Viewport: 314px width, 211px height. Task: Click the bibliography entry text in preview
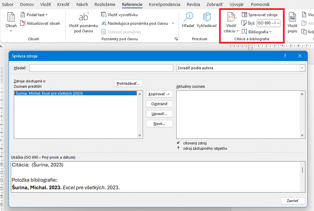click(66, 188)
